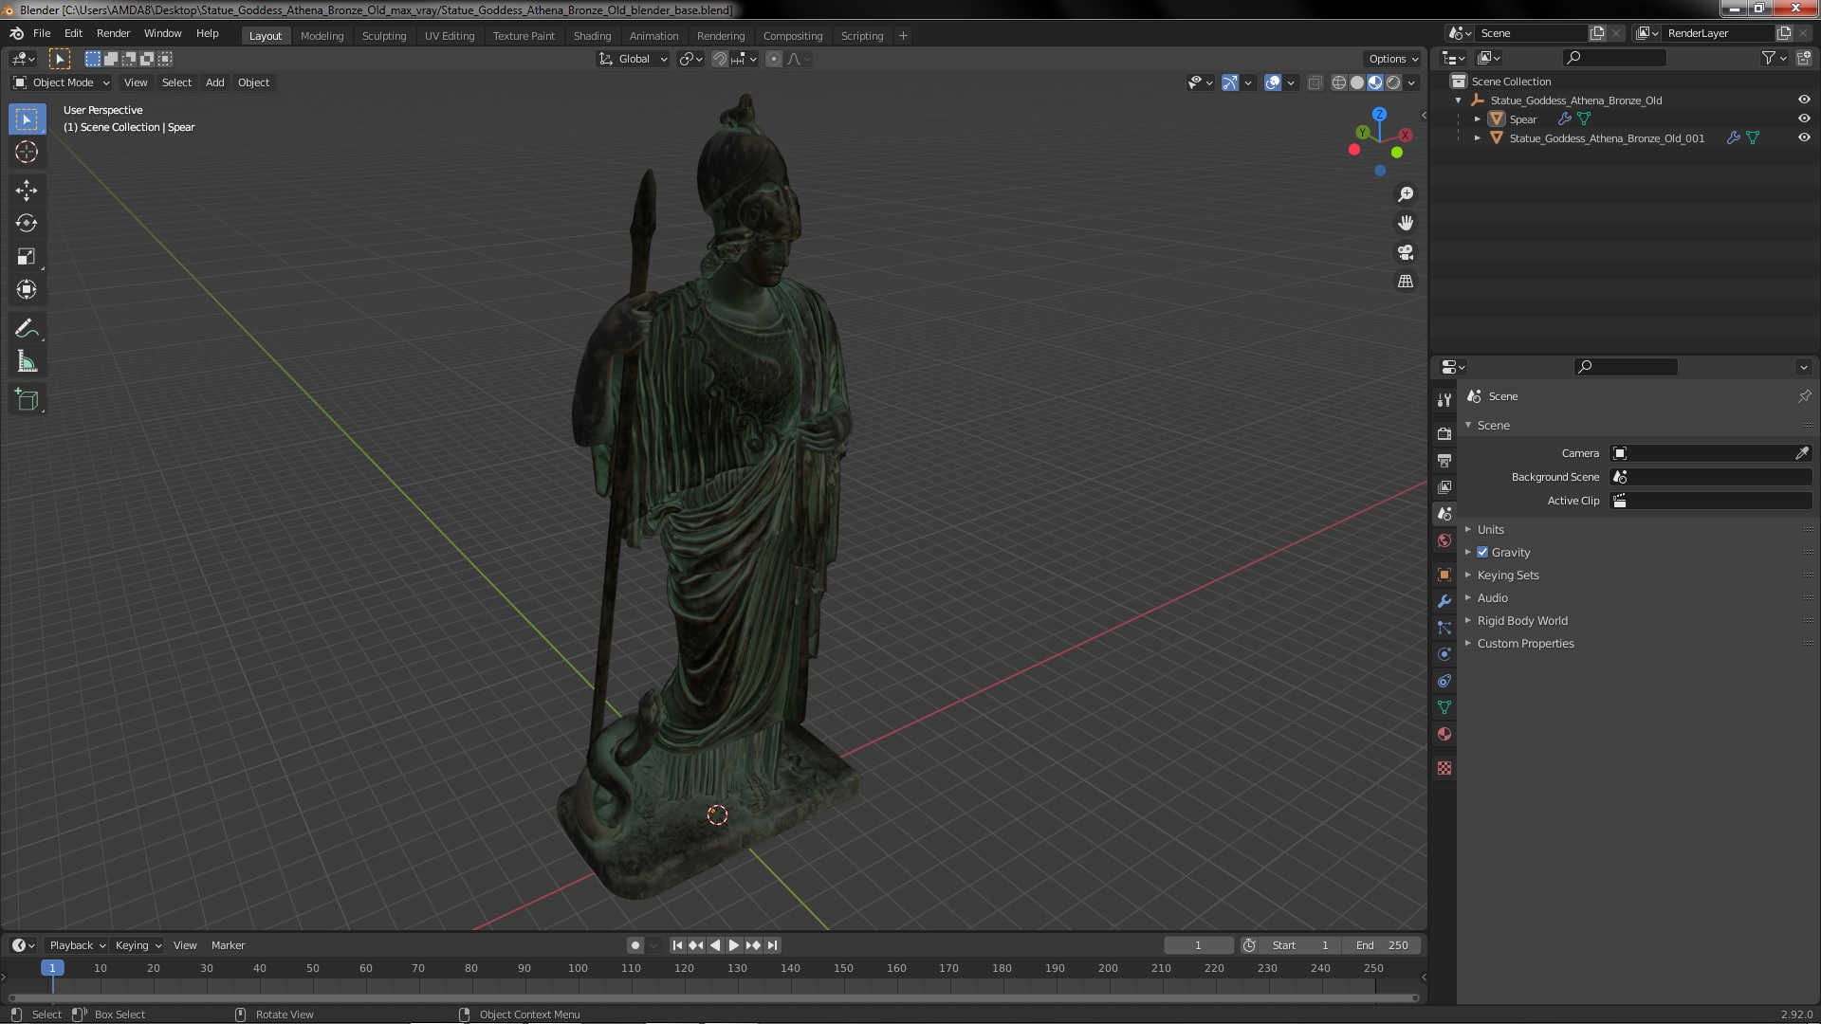Click the Zoom view magnifier icon
The width and height of the screenshot is (1821, 1024).
(x=1406, y=194)
